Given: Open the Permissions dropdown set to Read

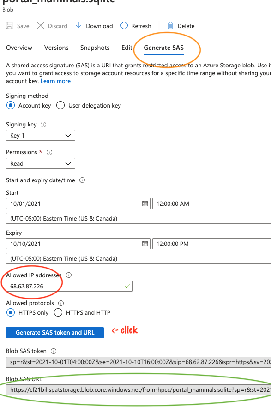Looking at the screenshot, I should 40,163.
